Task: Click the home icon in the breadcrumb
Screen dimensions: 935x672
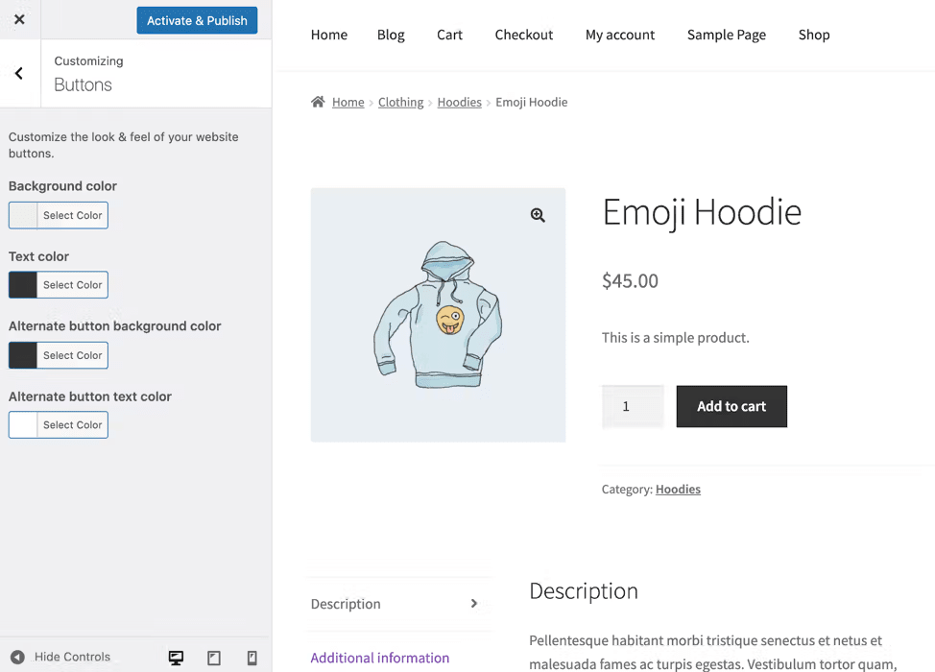Action: click(318, 101)
